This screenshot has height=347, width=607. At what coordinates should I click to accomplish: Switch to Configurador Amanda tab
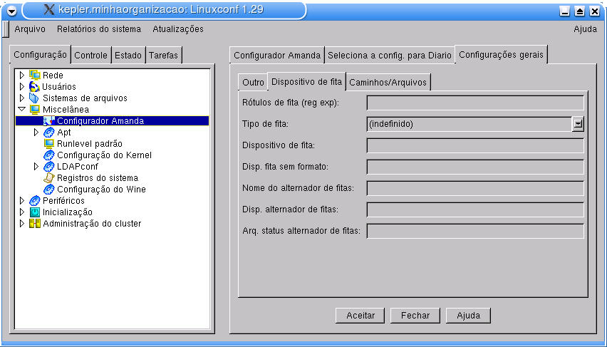(277, 56)
